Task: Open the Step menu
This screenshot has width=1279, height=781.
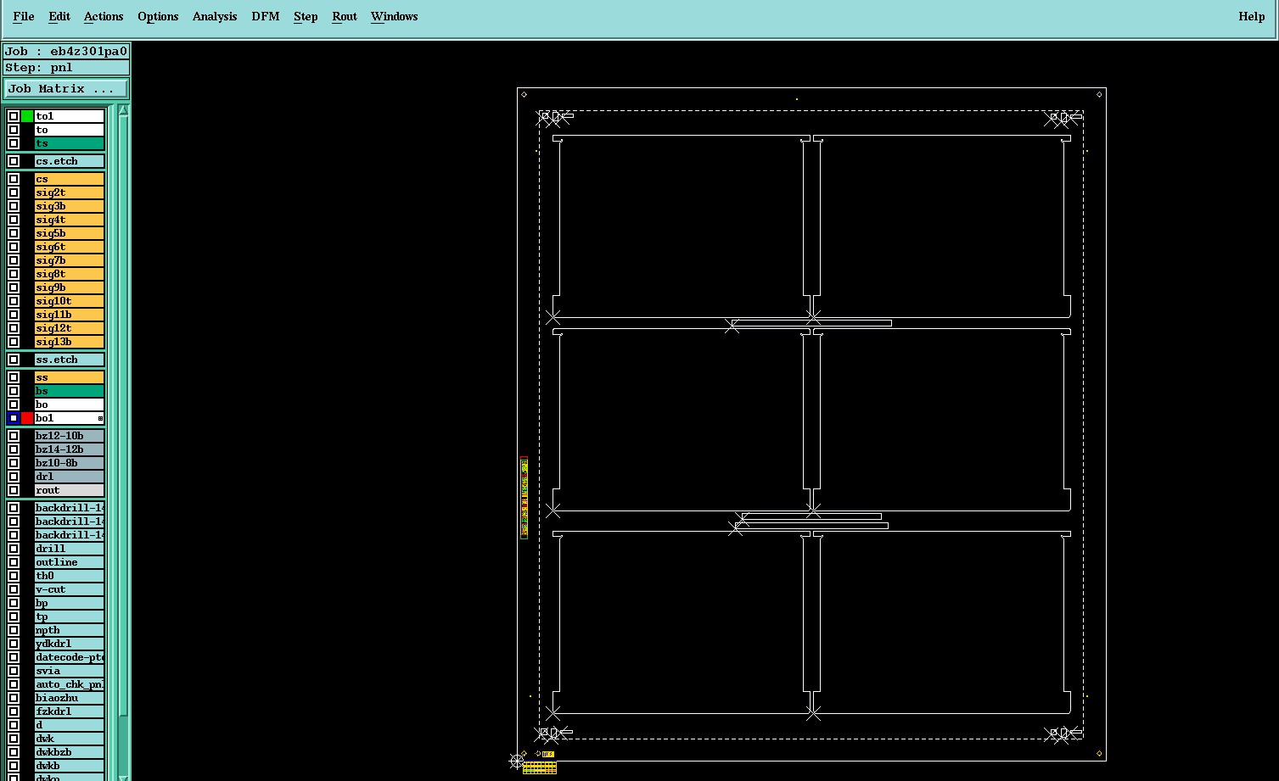Action: pyautogui.click(x=306, y=16)
